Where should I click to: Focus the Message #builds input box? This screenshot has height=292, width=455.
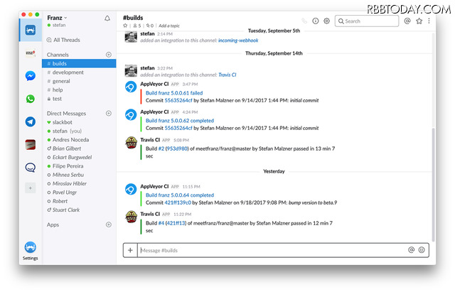273,250
